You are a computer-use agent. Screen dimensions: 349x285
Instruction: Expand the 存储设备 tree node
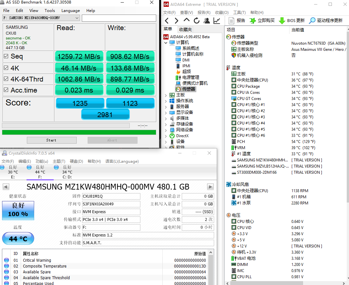pyautogui.click(x=166, y=124)
